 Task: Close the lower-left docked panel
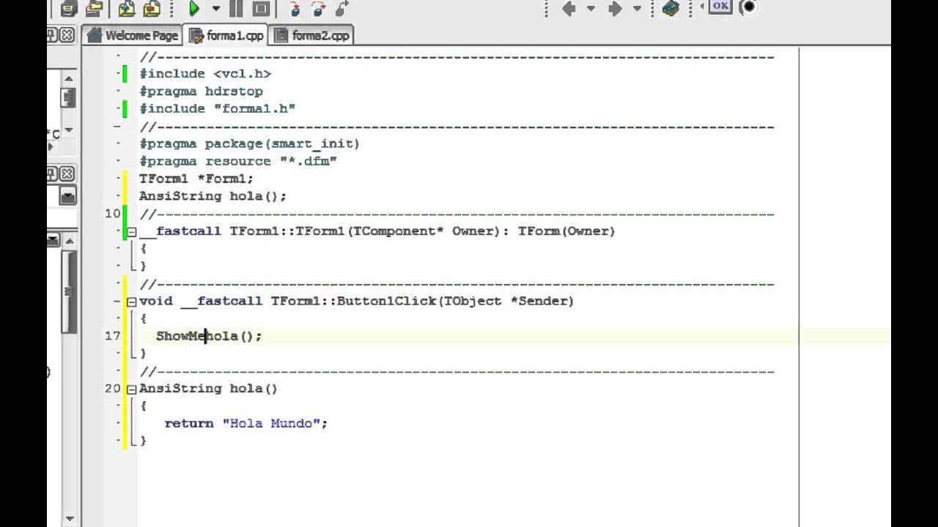[x=67, y=174]
